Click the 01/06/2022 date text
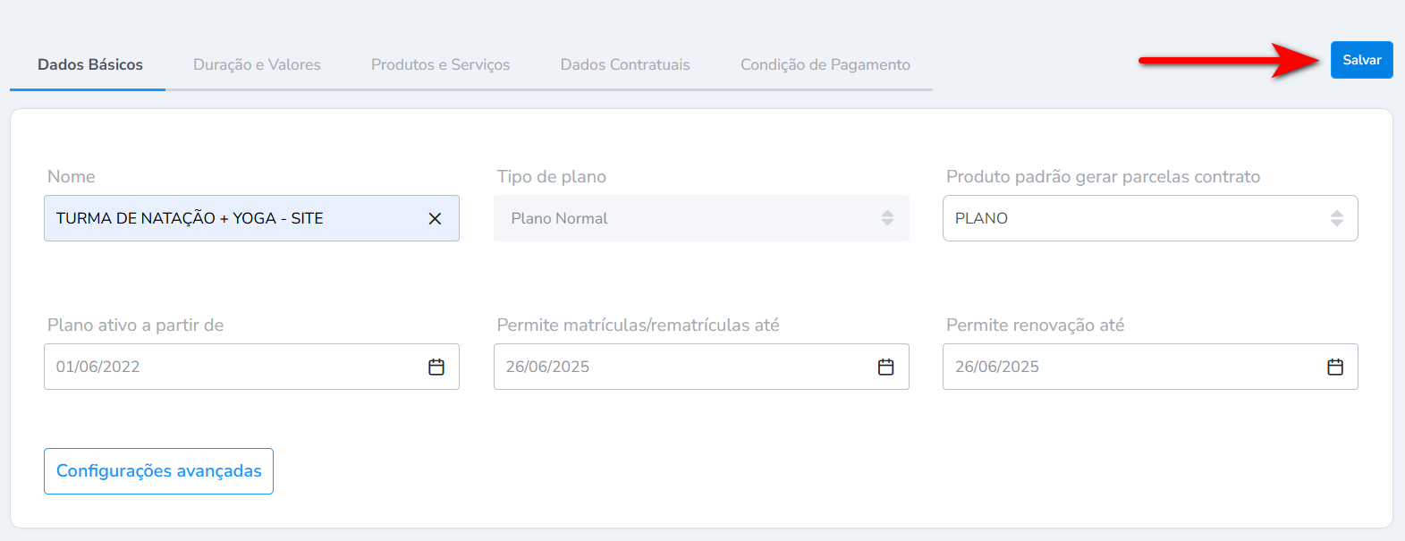Screen dimensions: 1405x541 tap(98, 367)
